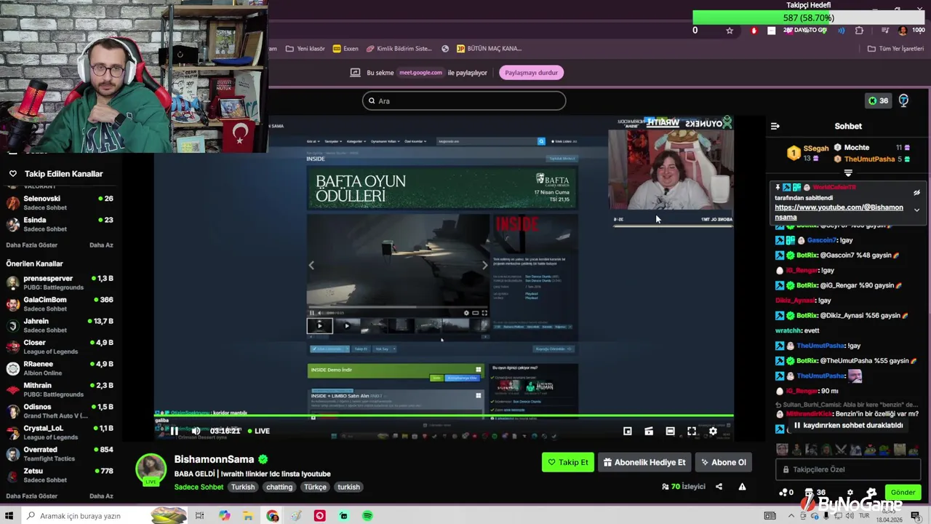
Task: Open Exxen bookmark
Action: point(345,49)
